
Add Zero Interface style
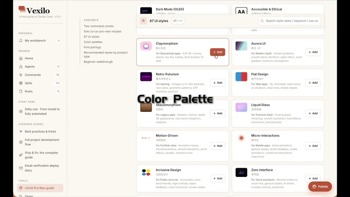point(313,179)
